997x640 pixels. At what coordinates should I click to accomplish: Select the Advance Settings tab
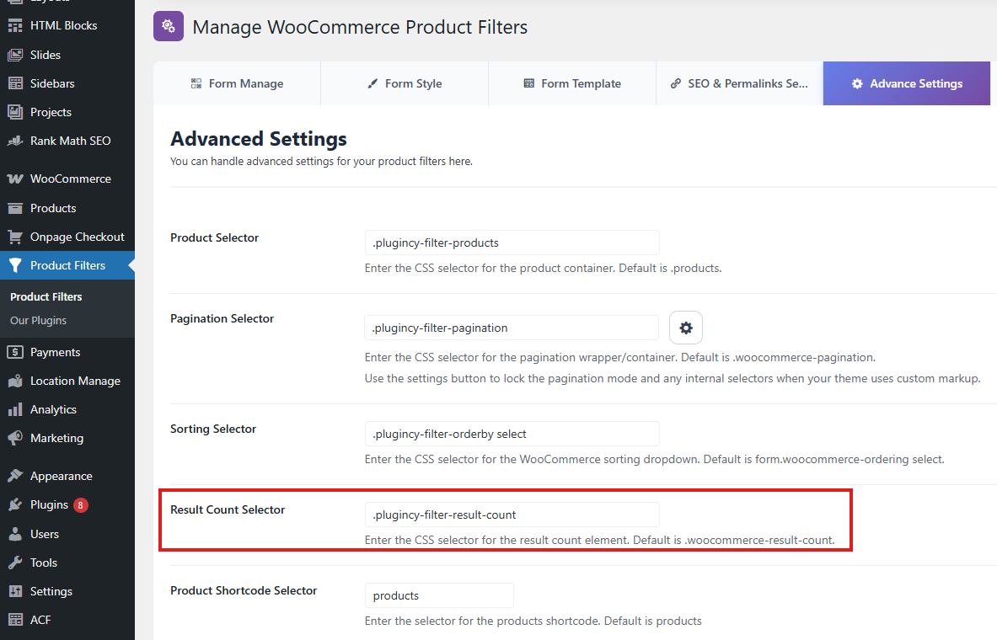(907, 83)
